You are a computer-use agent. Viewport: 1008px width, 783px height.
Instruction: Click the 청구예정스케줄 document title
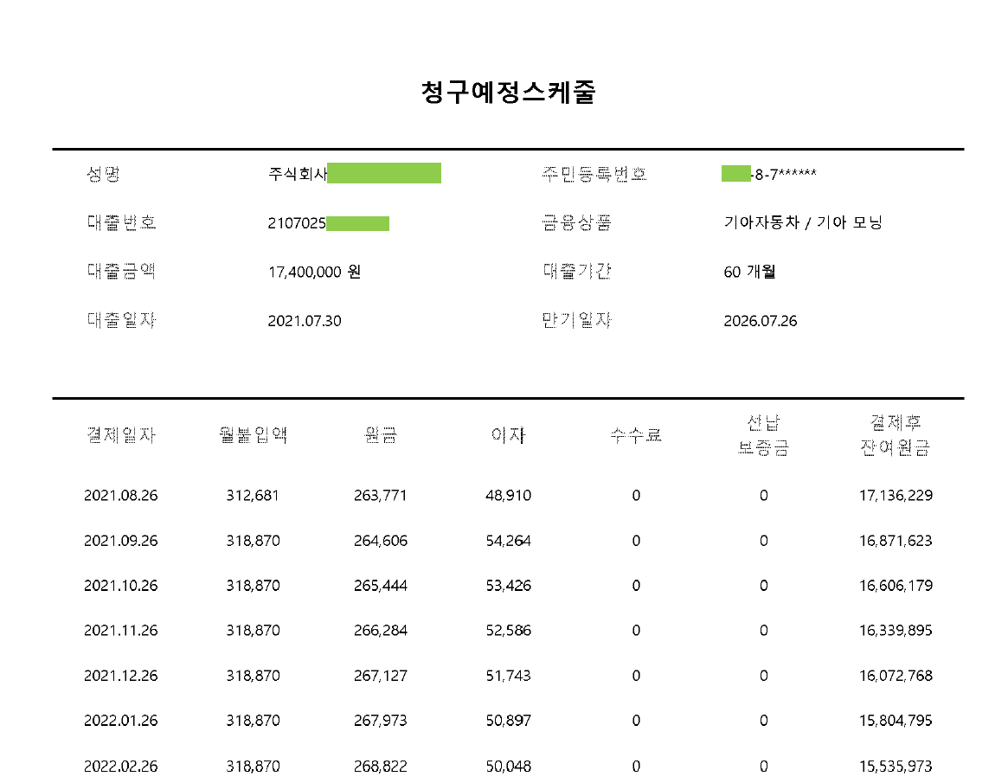click(x=508, y=93)
